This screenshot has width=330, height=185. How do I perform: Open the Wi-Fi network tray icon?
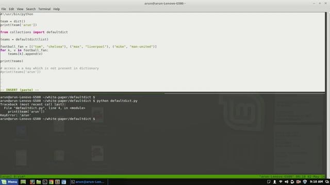280,182
